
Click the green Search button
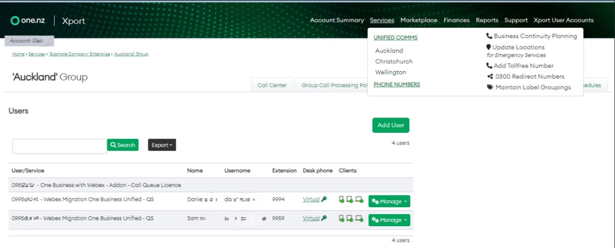[123, 145]
